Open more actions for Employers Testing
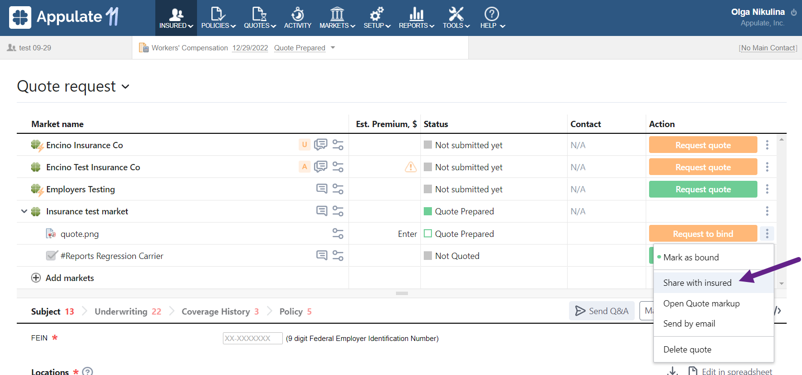 click(767, 189)
